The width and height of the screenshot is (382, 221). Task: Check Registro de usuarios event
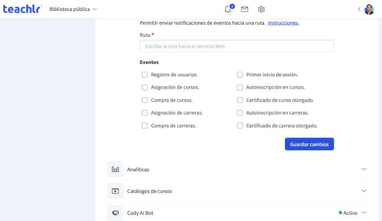click(145, 74)
